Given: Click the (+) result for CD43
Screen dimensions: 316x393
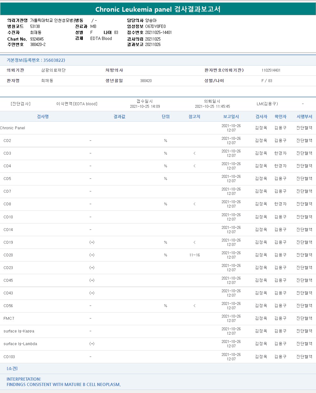Looking at the screenshot, I should tap(92, 293).
